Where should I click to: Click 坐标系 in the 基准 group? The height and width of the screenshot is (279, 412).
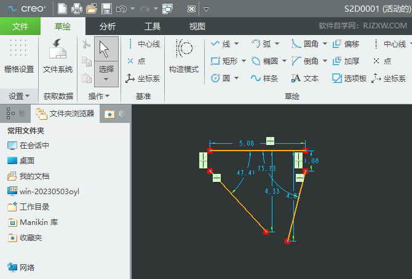[x=143, y=78]
